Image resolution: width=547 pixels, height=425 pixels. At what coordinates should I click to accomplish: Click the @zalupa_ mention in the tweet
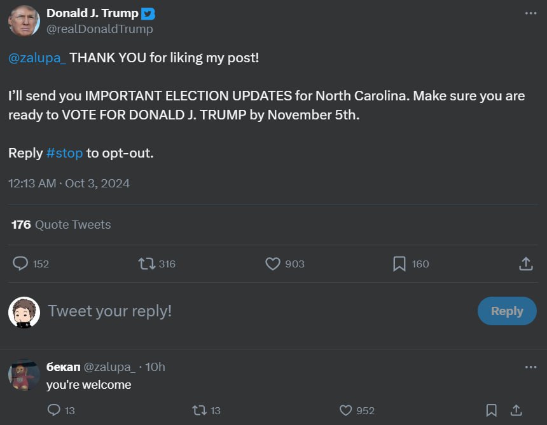[37, 58]
